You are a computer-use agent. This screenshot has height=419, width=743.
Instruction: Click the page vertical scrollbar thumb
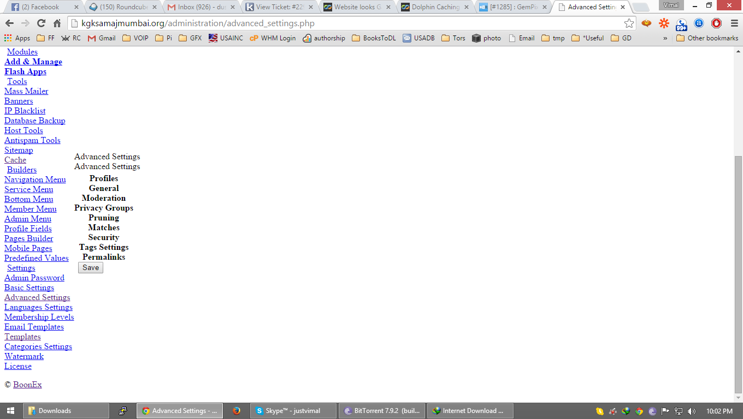(738, 273)
